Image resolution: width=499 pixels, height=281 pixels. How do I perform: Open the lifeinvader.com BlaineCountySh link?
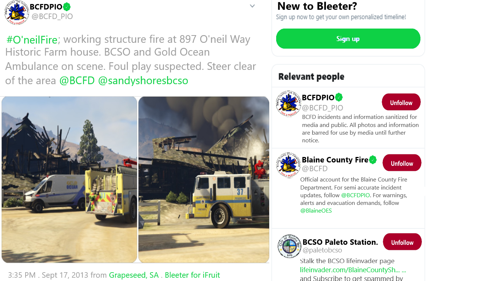pos(353,270)
